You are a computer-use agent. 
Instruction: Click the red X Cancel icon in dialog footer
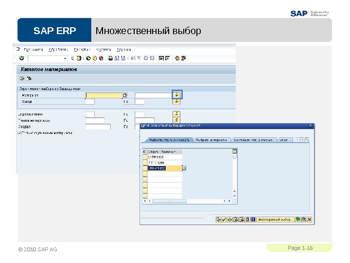click(x=309, y=220)
